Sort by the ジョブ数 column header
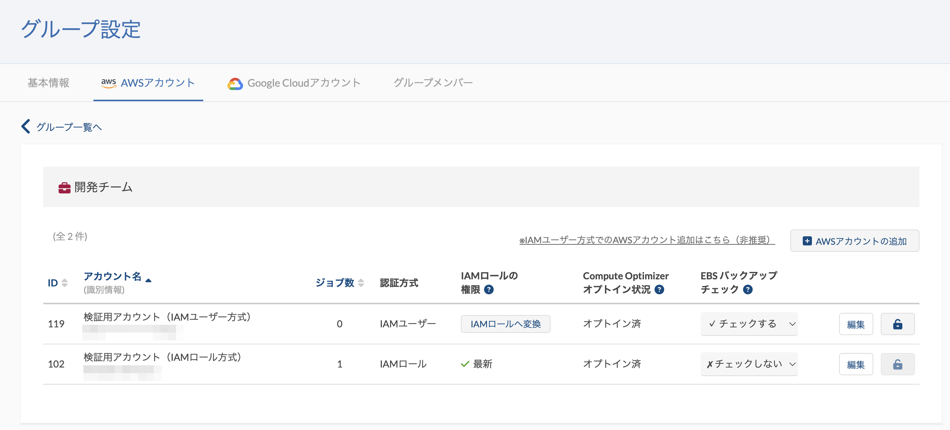 point(335,283)
